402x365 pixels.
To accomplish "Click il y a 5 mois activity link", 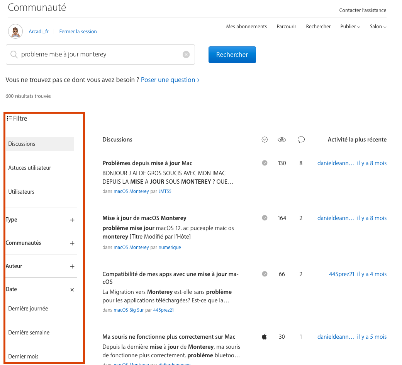I will tap(372, 337).
